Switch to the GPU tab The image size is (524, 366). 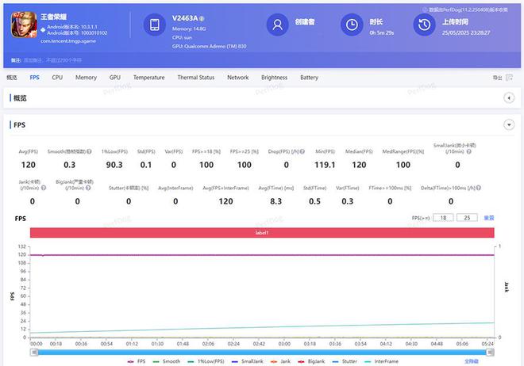pyautogui.click(x=114, y=78)
